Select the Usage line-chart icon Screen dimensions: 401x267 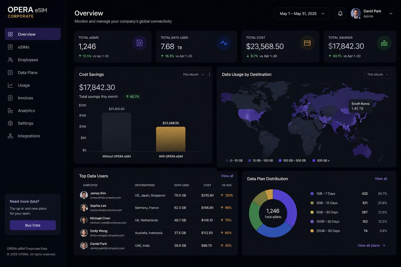(10, 85)
